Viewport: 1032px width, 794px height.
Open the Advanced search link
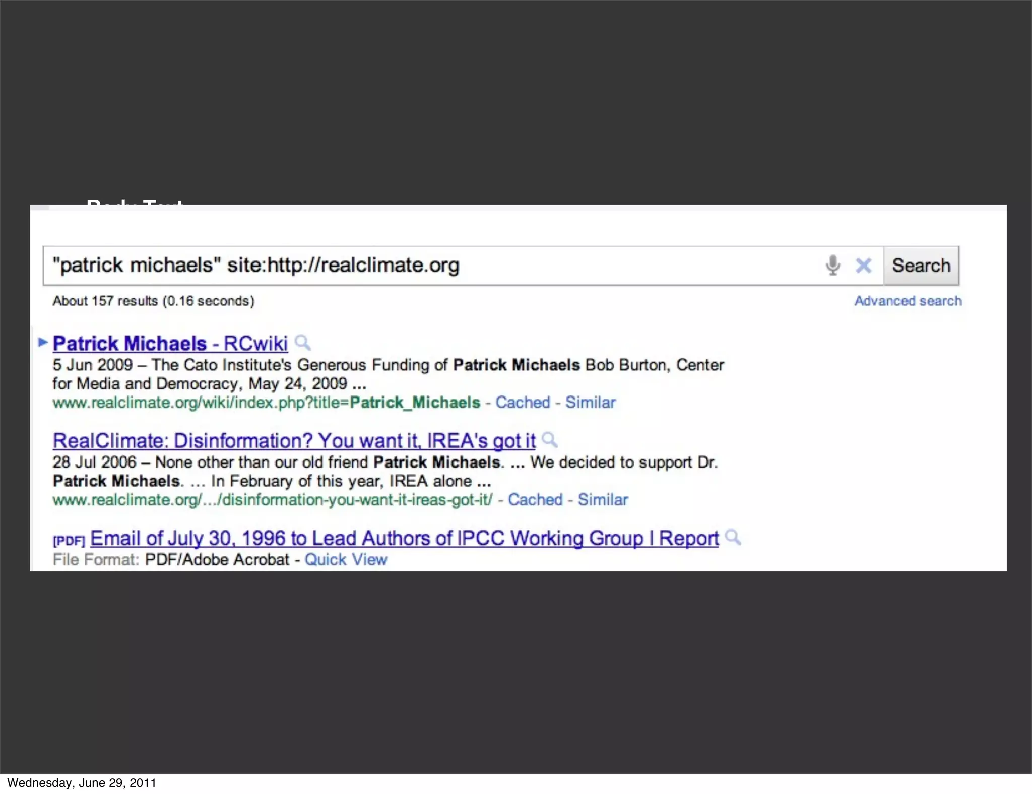908,301
